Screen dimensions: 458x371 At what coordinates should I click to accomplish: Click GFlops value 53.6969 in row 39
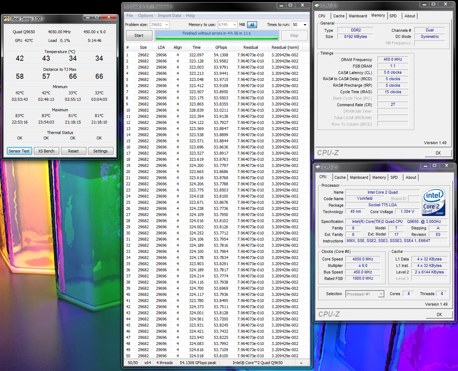coord(221,288)
